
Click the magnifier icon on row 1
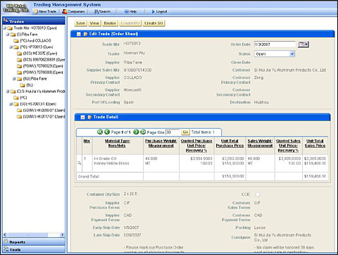pos(80,163)
